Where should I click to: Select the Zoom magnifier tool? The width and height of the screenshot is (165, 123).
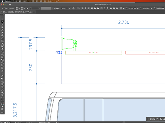pyautogui.click(x=2, y=95)
